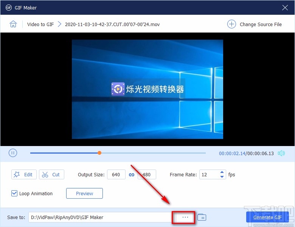
Task: Click Generate GIF button
Action: click(267, 217)
